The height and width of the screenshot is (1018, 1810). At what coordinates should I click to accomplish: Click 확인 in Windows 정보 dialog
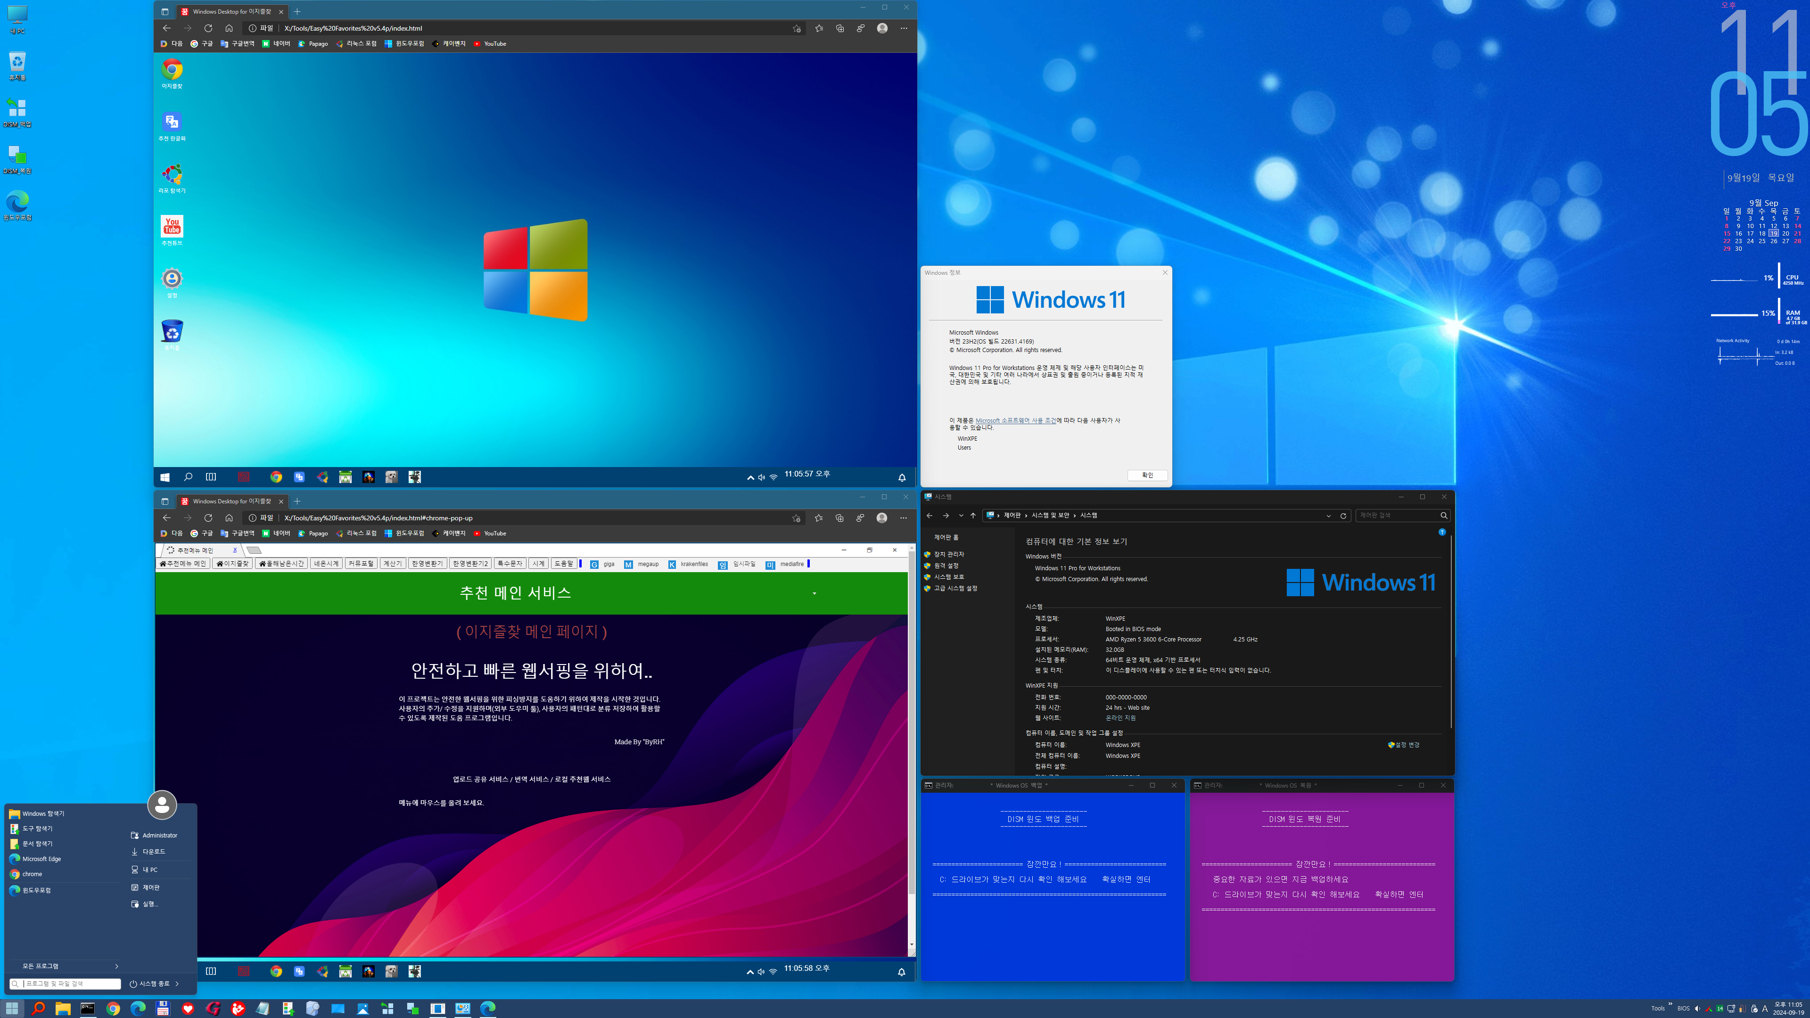click(1147, 475)
